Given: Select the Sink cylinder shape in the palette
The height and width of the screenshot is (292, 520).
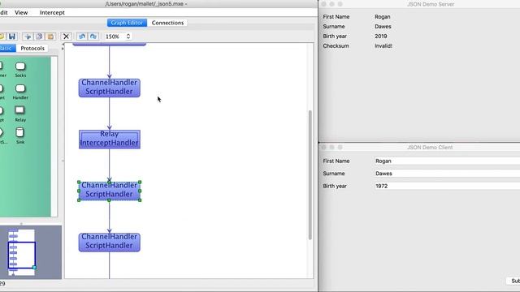Looking at the screenshot, I should [x=20, y=135].
